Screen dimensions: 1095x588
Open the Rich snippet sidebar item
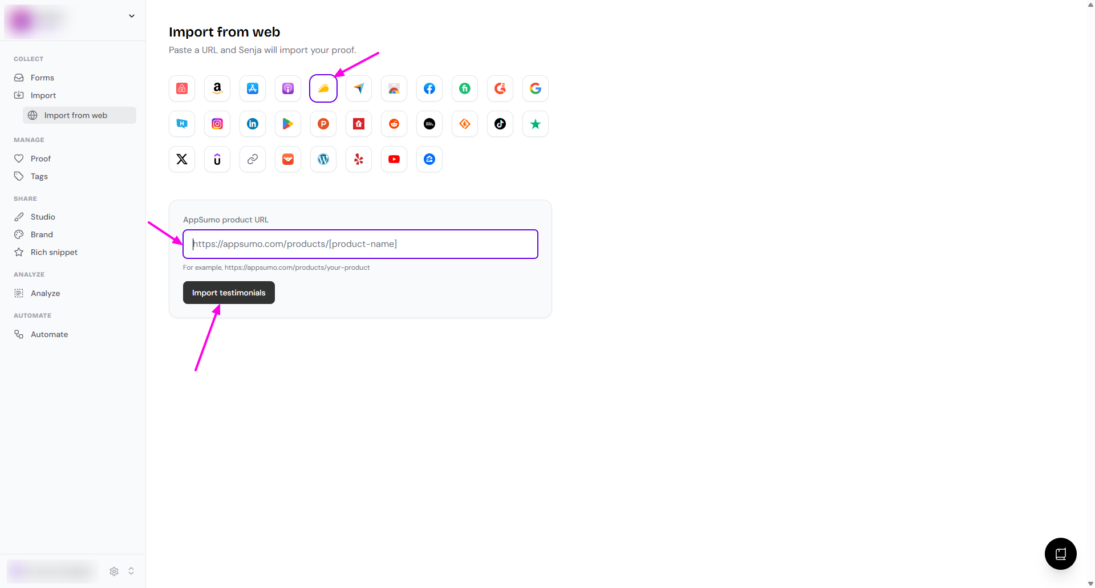(x=54, y=252)
